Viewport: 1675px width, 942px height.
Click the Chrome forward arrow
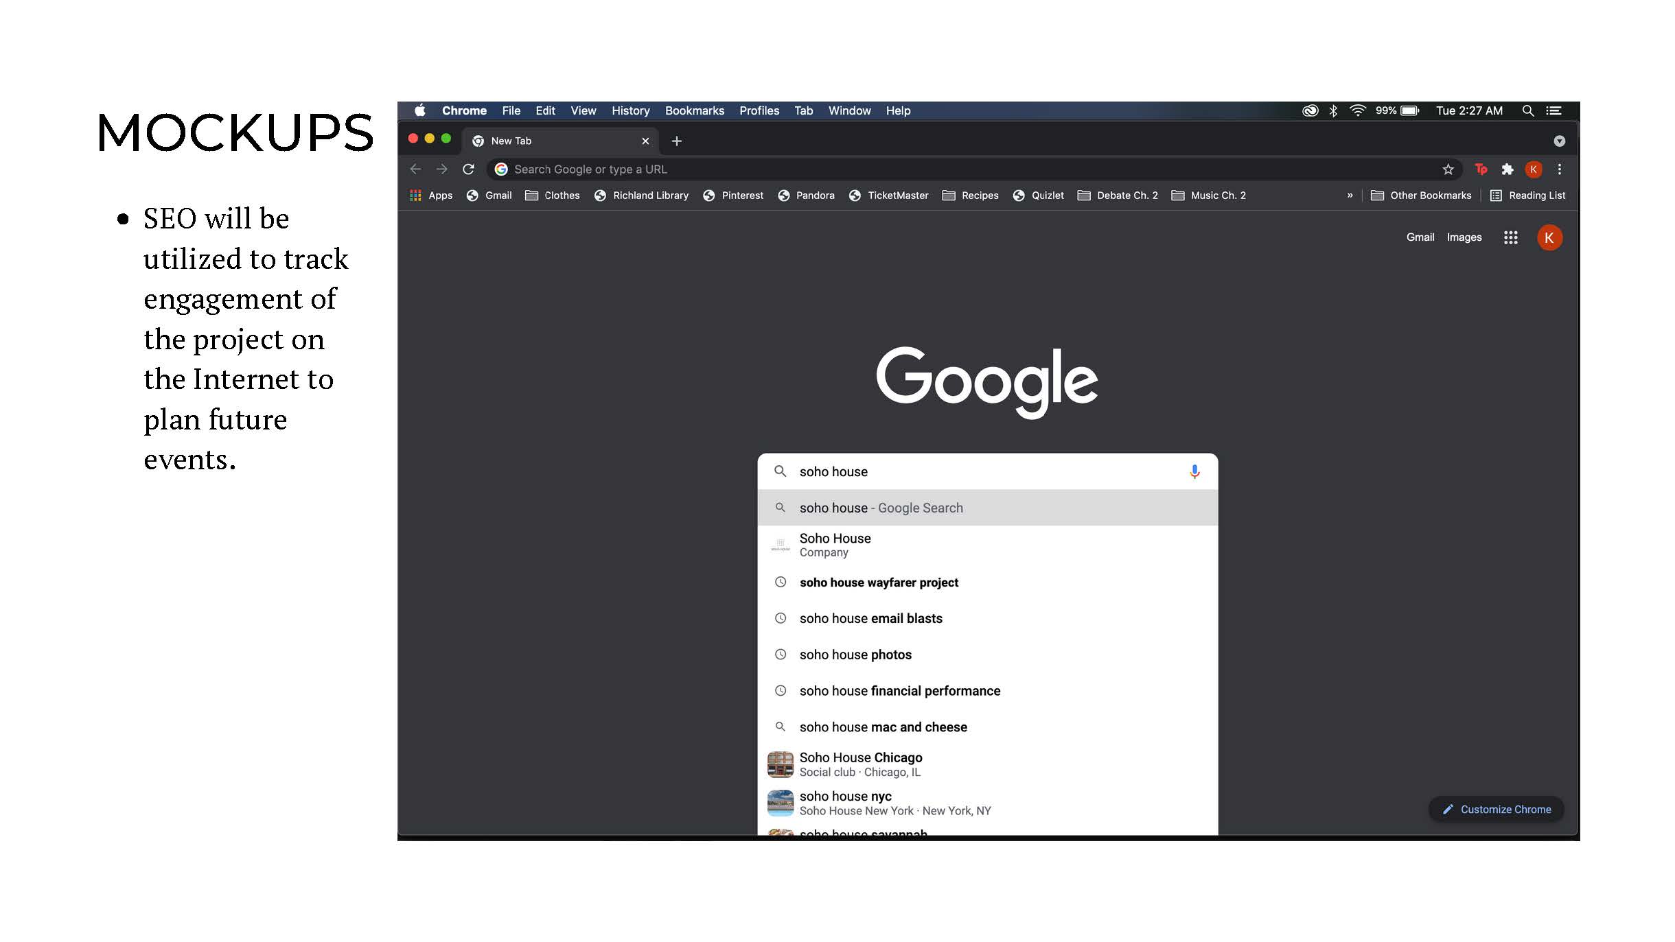tap(441, 169)
